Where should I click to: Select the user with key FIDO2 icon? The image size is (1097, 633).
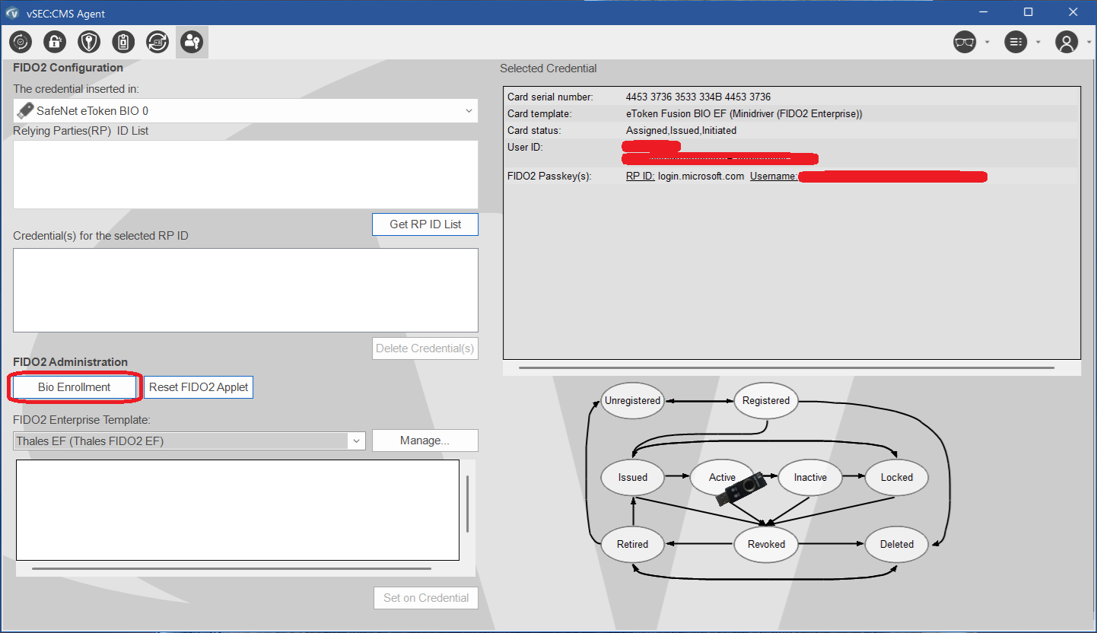[192, 42]
